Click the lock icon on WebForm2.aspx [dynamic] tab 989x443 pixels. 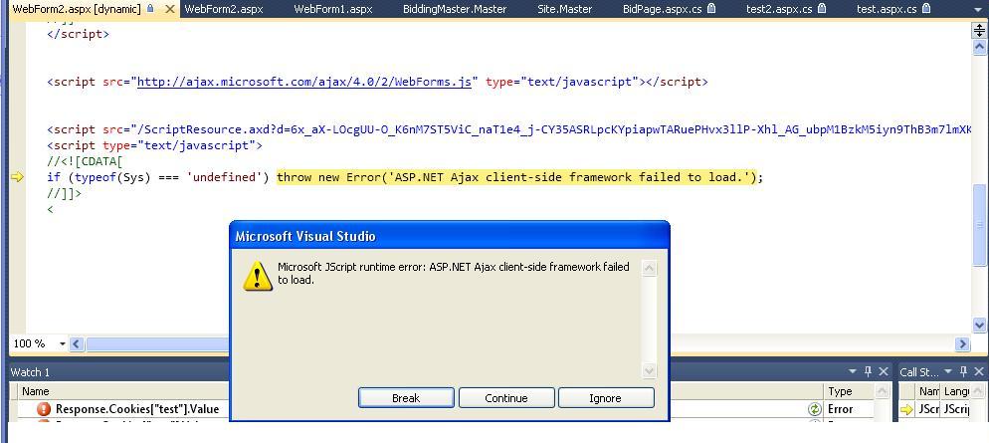[x=150, y=9]
